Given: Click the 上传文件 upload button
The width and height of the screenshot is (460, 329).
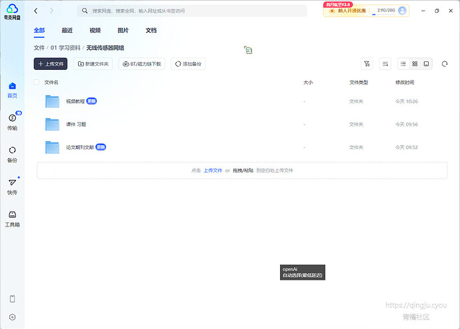Looking at the screenshot, I should pyautogui.click(x=51, y=64).
